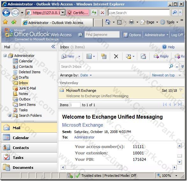This screenshot has height=181, width=187.
Task: Expand the Search Folders node
Action: (10, 115)
